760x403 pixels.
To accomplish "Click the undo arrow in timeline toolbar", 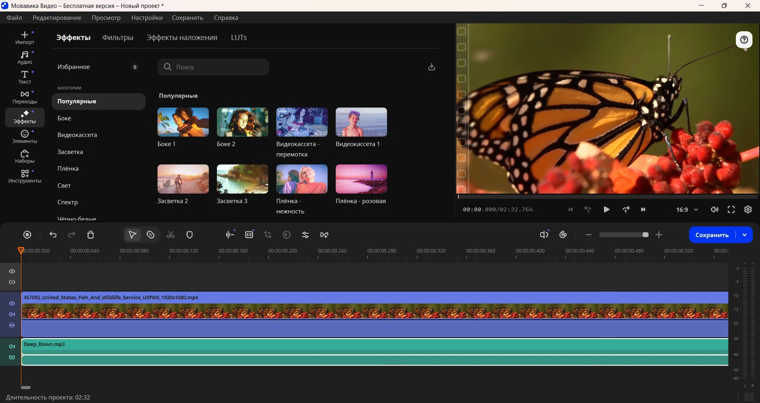I will click(53, 235).
